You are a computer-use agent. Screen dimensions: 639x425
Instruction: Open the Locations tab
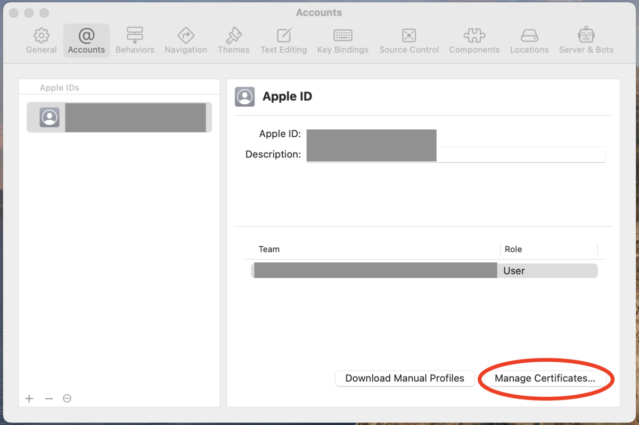pos(529,41)
